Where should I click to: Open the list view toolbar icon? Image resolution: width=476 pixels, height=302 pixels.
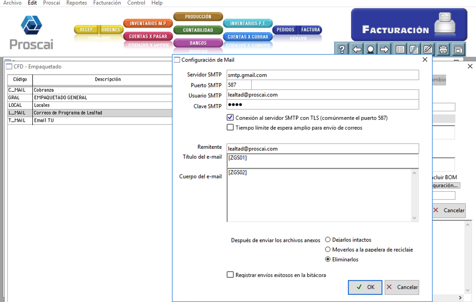pyautogui.click(x=400, y=49)
